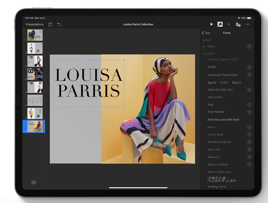The height and width of the screenshot is (203, 268).
Task: Open the More options ellipsis menu
Action: click(247, 24)
